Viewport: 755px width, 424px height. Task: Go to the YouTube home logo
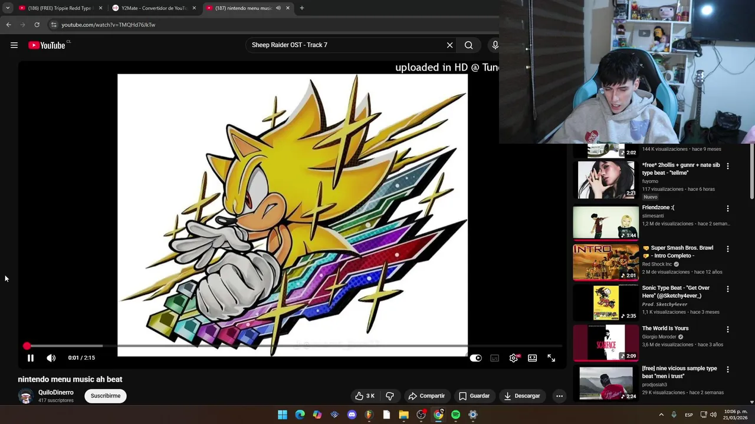[47, 45]
